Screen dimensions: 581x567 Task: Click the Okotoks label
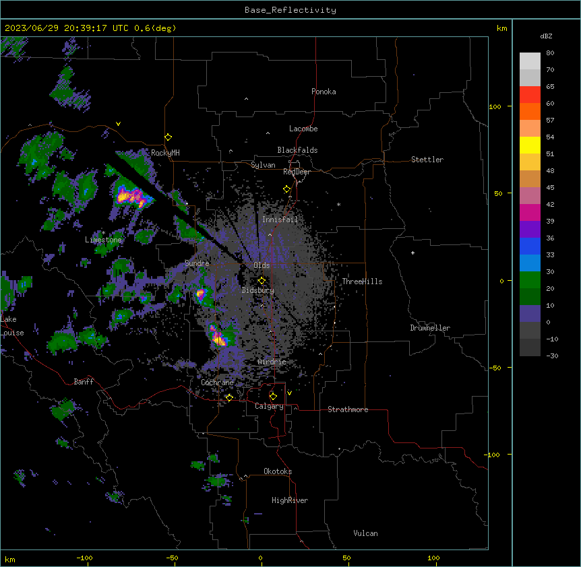278,471
